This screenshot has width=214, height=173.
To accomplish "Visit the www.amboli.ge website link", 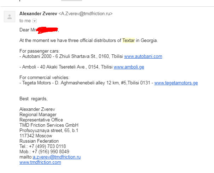I will coord(129,67).
